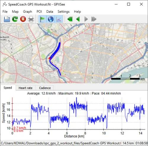Toggle Show POIs green flag button
This screenshot has height=146, width=148.
(42, 19)
